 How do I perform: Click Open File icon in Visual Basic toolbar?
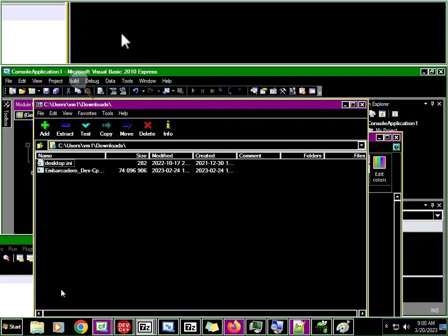[22, 91]
